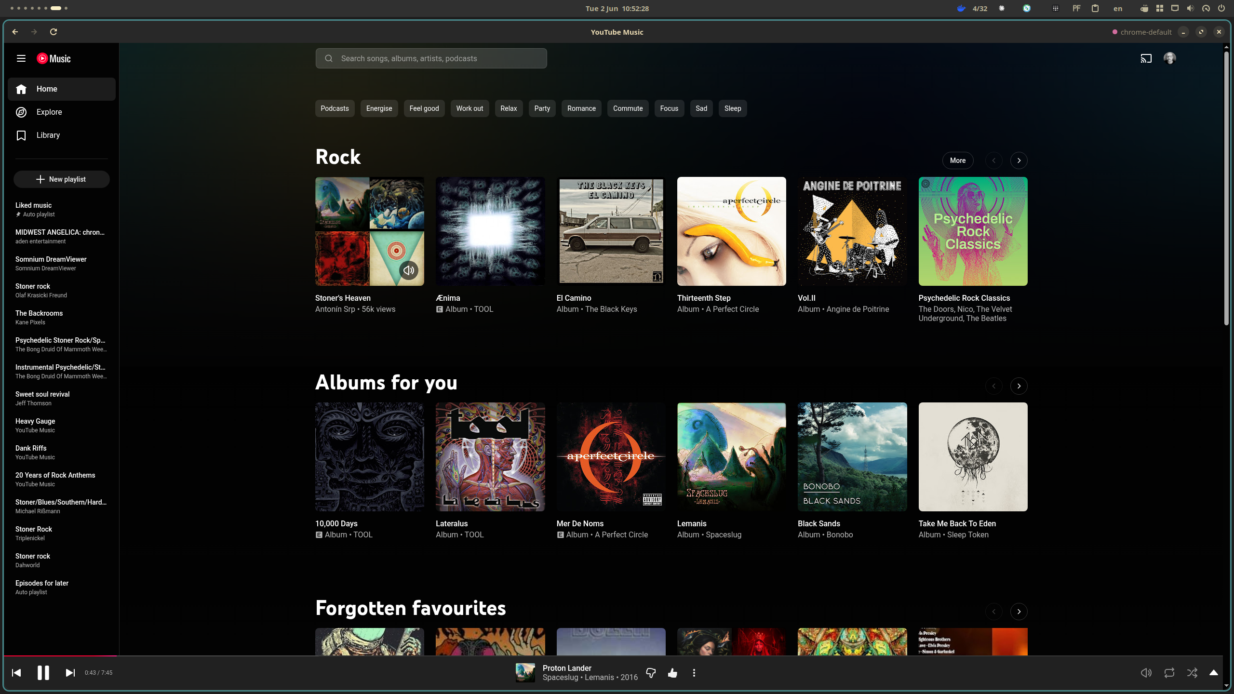Screen dimensions: 1234x694
Task: Choose the Romance chip
Action: (x=582, y=108)
